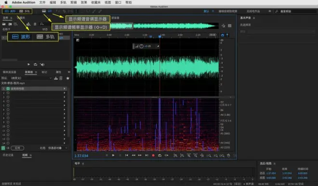This screenshot has width=318, height=186.
Task: Click the 应用 apply button
Action: coord(17,148)
